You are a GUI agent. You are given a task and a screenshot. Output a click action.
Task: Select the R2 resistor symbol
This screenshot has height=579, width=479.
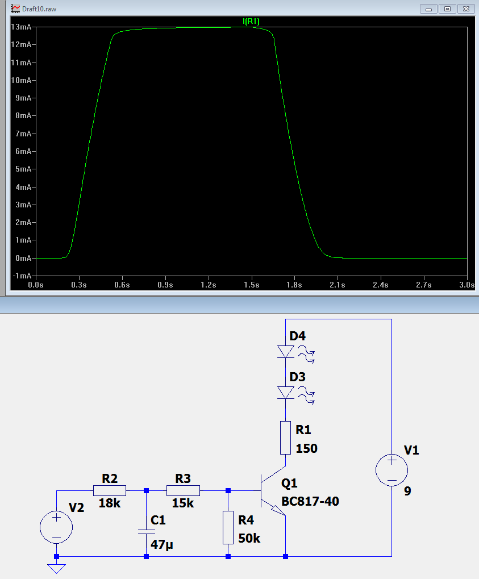pyautogui.click(x=110, y=490)
